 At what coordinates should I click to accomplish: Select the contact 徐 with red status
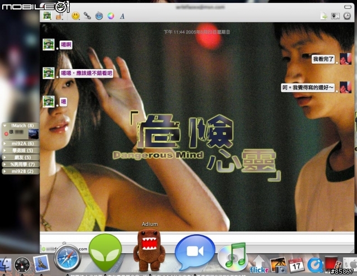pos(21,134)
